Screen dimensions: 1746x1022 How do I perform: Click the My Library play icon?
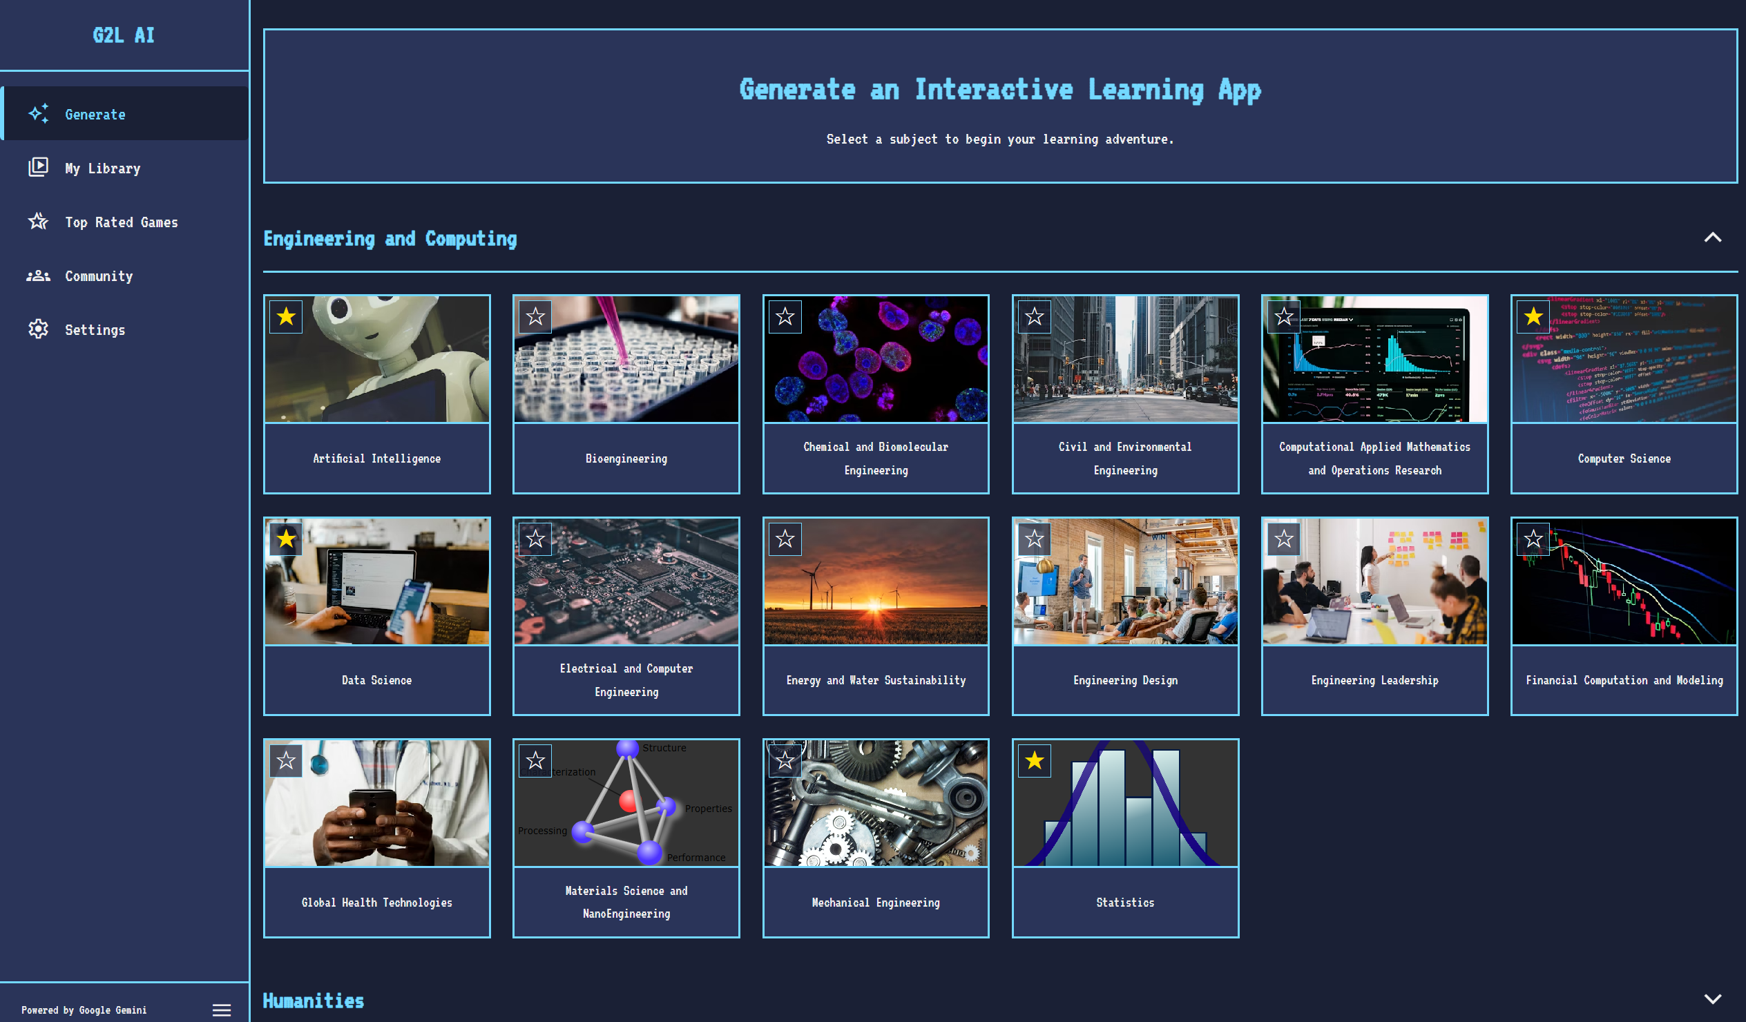(38, 167)
